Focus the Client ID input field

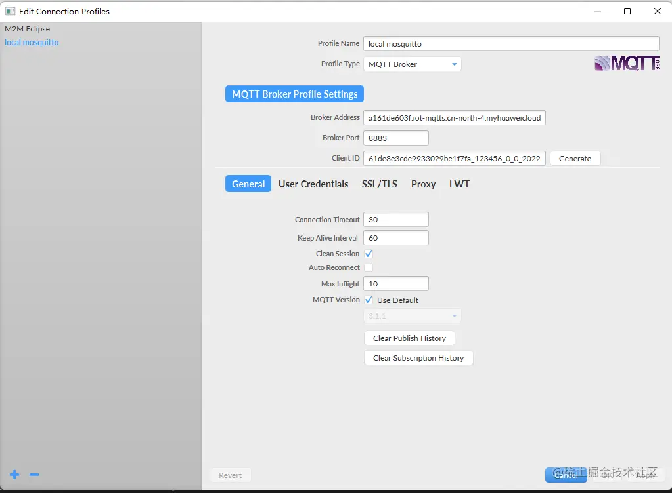click(455, 159)
